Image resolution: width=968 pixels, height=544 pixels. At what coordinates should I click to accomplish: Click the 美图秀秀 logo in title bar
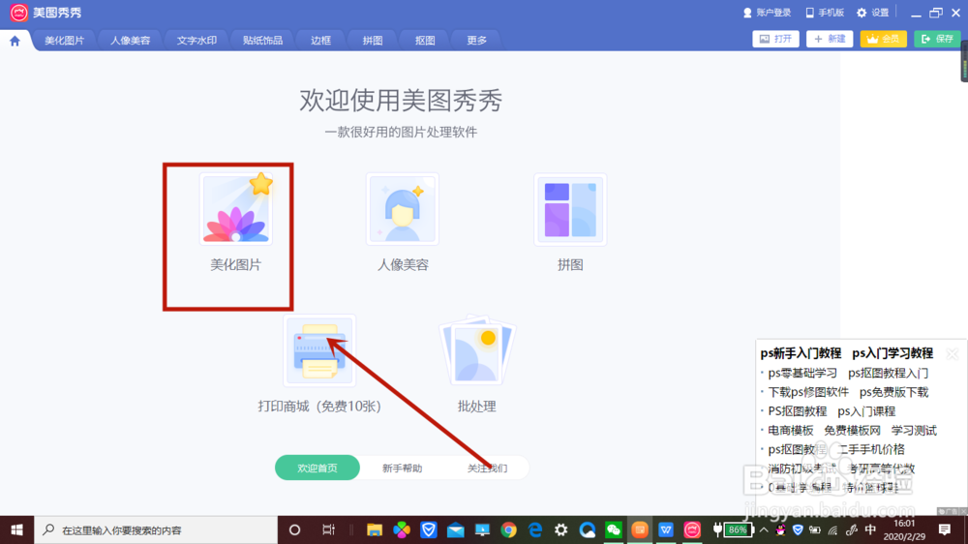pos(18,13)
